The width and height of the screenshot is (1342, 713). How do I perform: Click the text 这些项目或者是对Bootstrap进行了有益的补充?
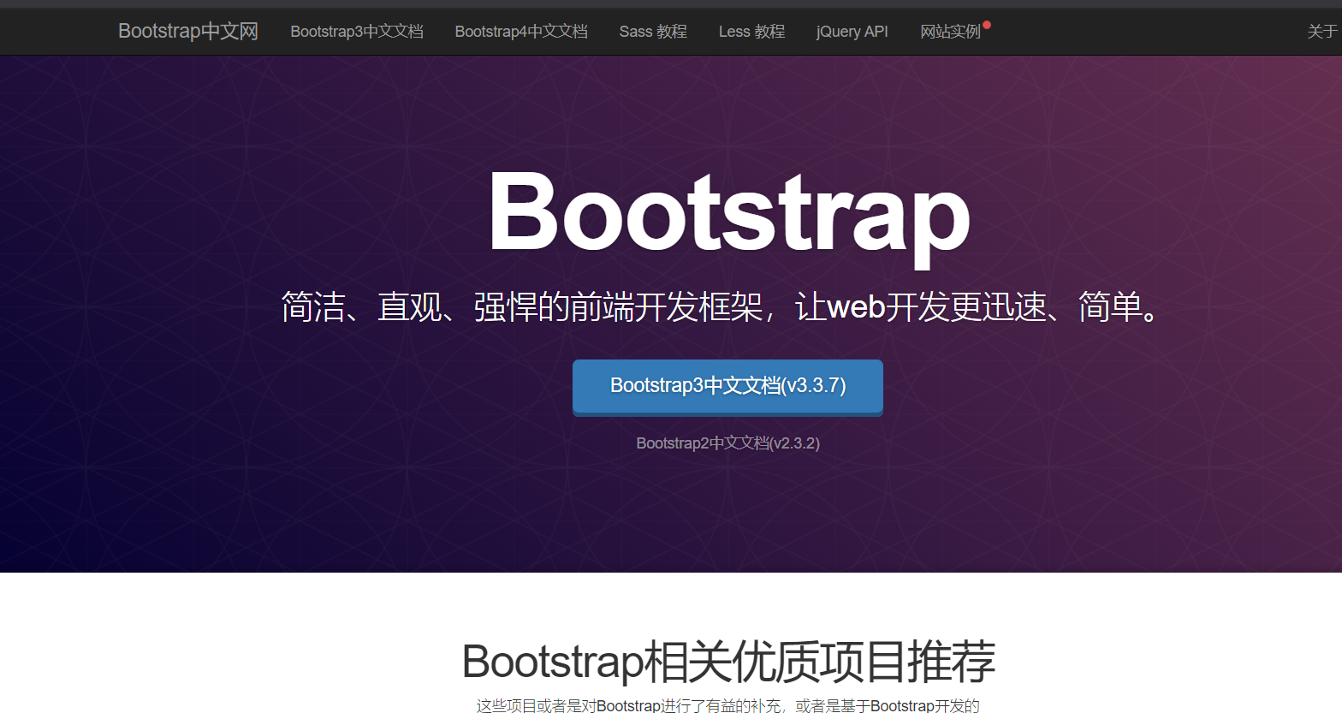[x=628, y=705]
